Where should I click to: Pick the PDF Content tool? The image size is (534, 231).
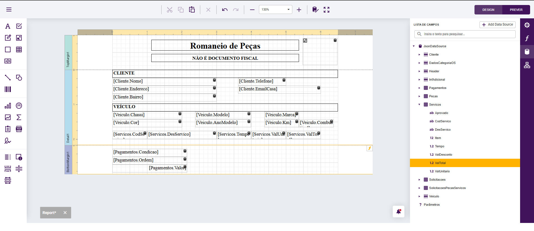click(19, 129)
